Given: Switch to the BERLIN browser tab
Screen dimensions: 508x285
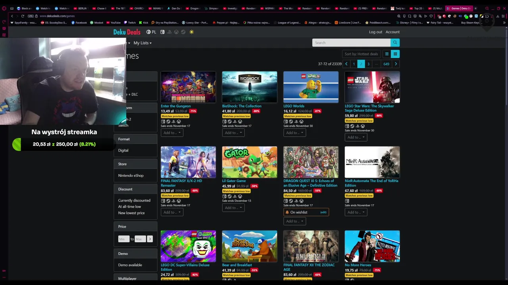Looking at the screenshot, I should [x=81, y=8].
